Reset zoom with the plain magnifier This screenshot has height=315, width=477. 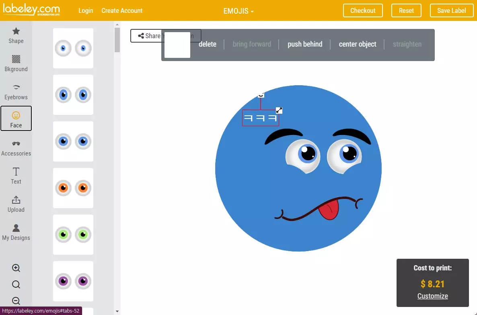coord(16,284)
